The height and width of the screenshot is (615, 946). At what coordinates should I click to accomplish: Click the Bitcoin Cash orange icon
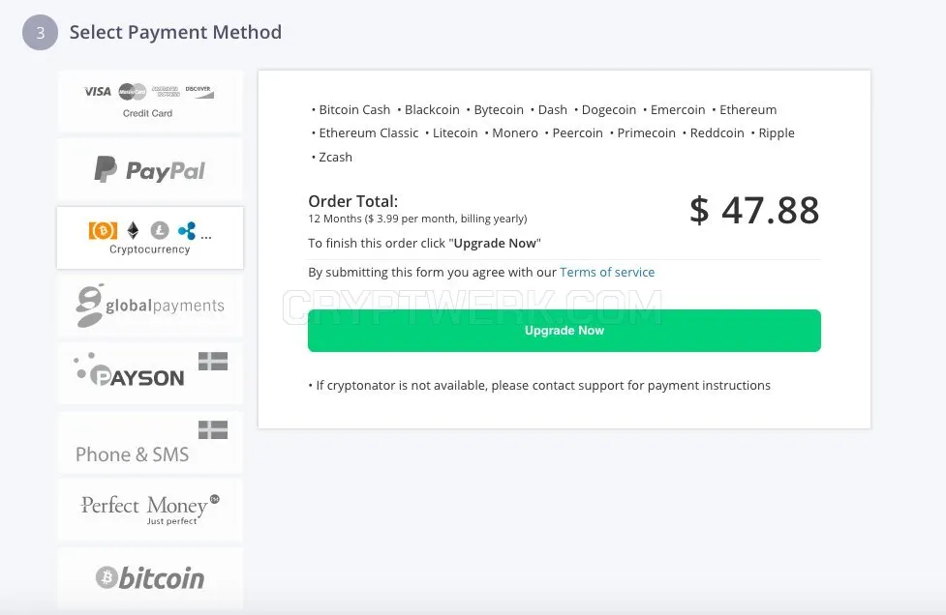pos(104,231)
